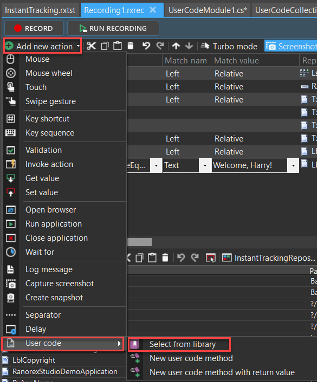Move action up with the up arrow icon
This screenshot has height=386, width=317.
[x=176, y=46]
